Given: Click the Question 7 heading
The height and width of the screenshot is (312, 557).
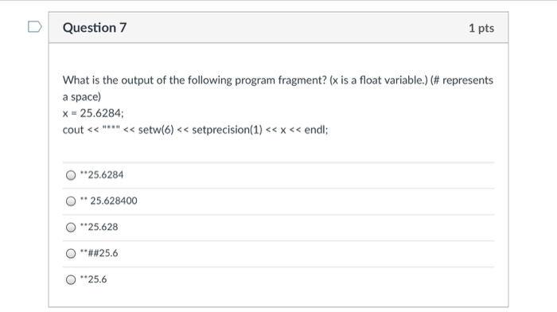Looking at the screenshot, I should pos(95,28).
